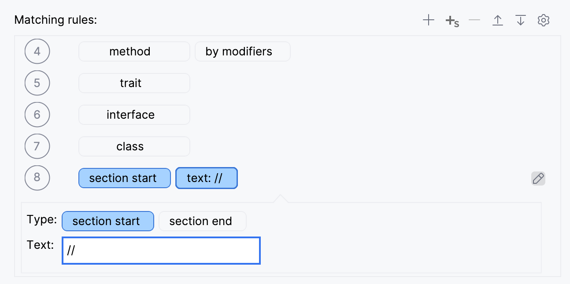Click the text: // chip
This screenshot has width=570, height=284.
(x=206, y=178)
